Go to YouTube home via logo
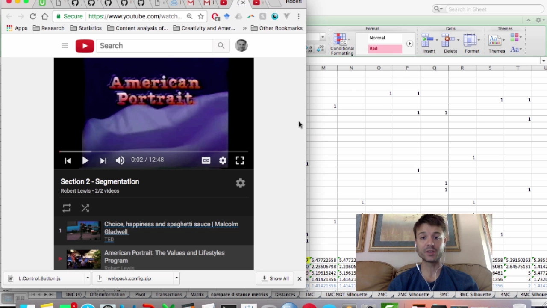 [x=85, y=46]
